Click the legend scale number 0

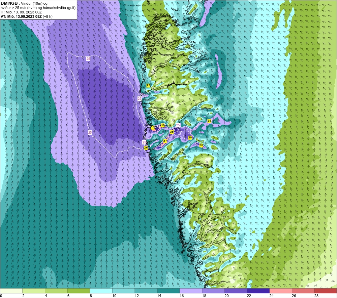pyautogui.click(x=1, y=296)
